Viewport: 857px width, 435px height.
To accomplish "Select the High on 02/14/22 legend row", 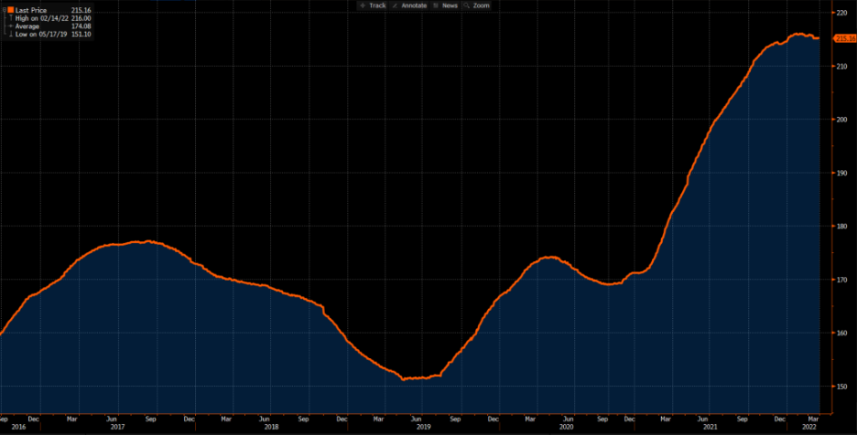I will [x=49, y=18].
